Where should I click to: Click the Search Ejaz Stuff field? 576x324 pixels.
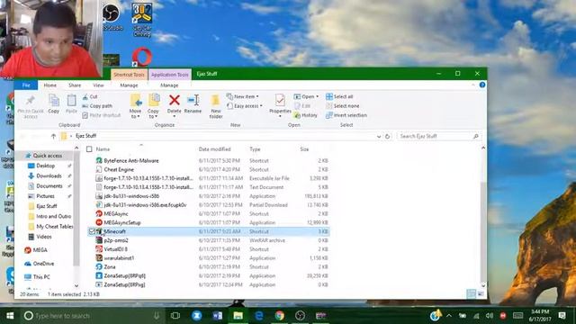(x=439, y=136)
